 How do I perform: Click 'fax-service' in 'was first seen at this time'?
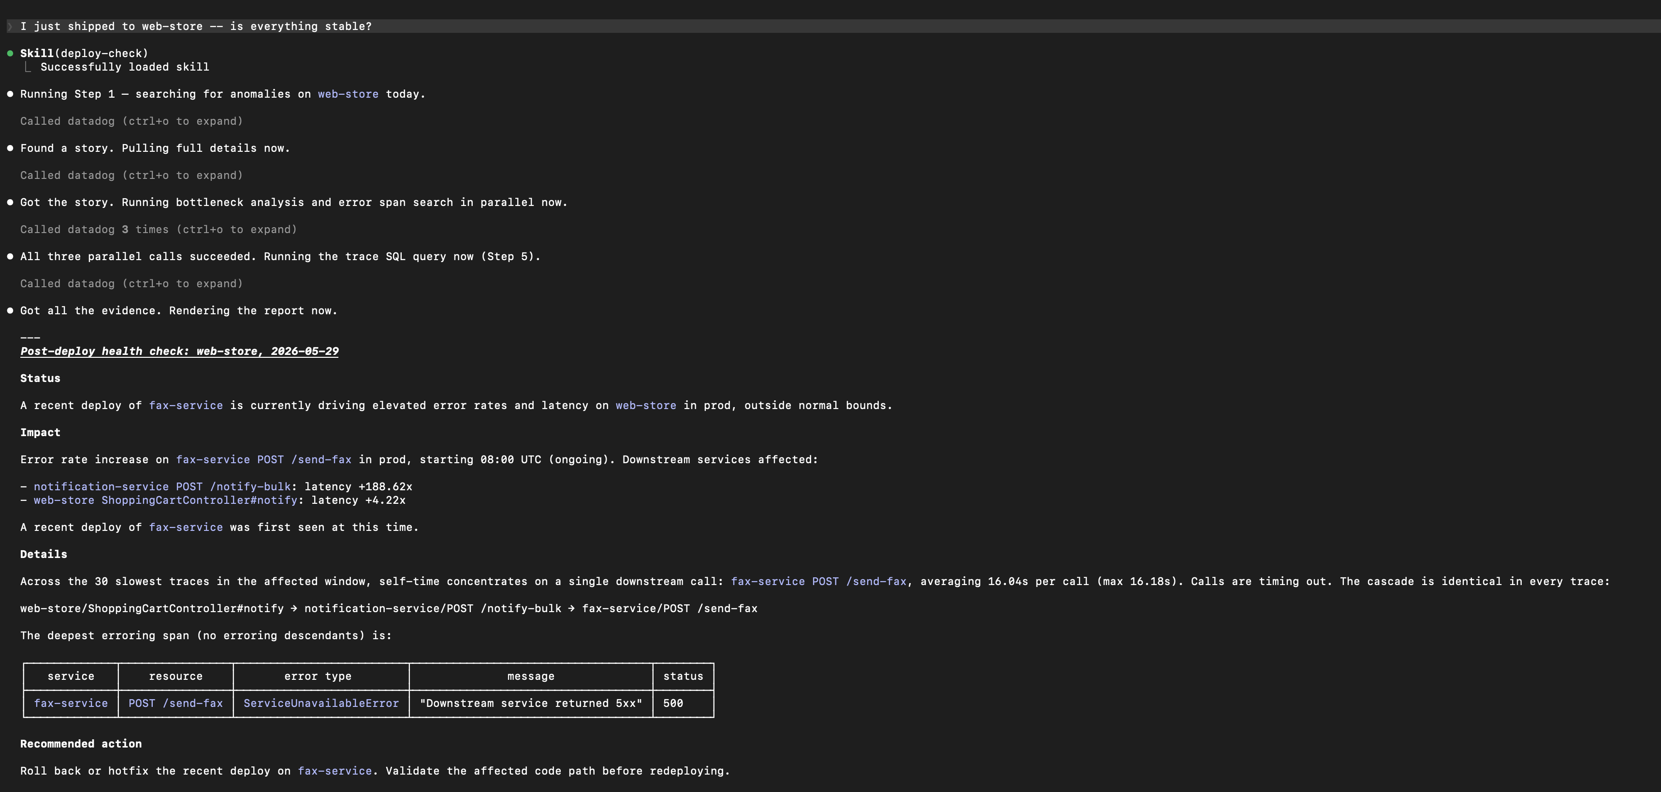pyautogui.click(x=186, y=528)
